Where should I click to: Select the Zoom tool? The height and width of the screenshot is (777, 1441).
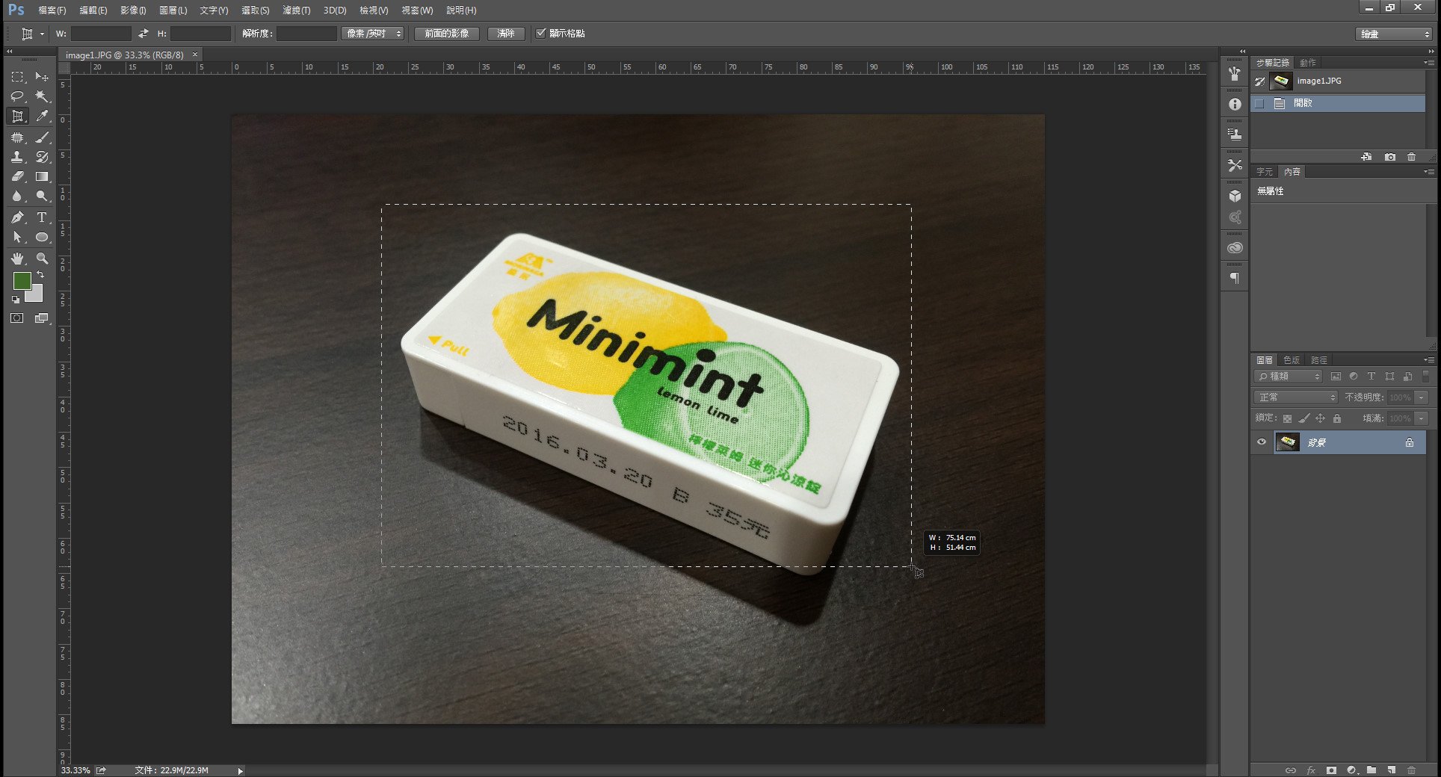[x=42, y=259]
